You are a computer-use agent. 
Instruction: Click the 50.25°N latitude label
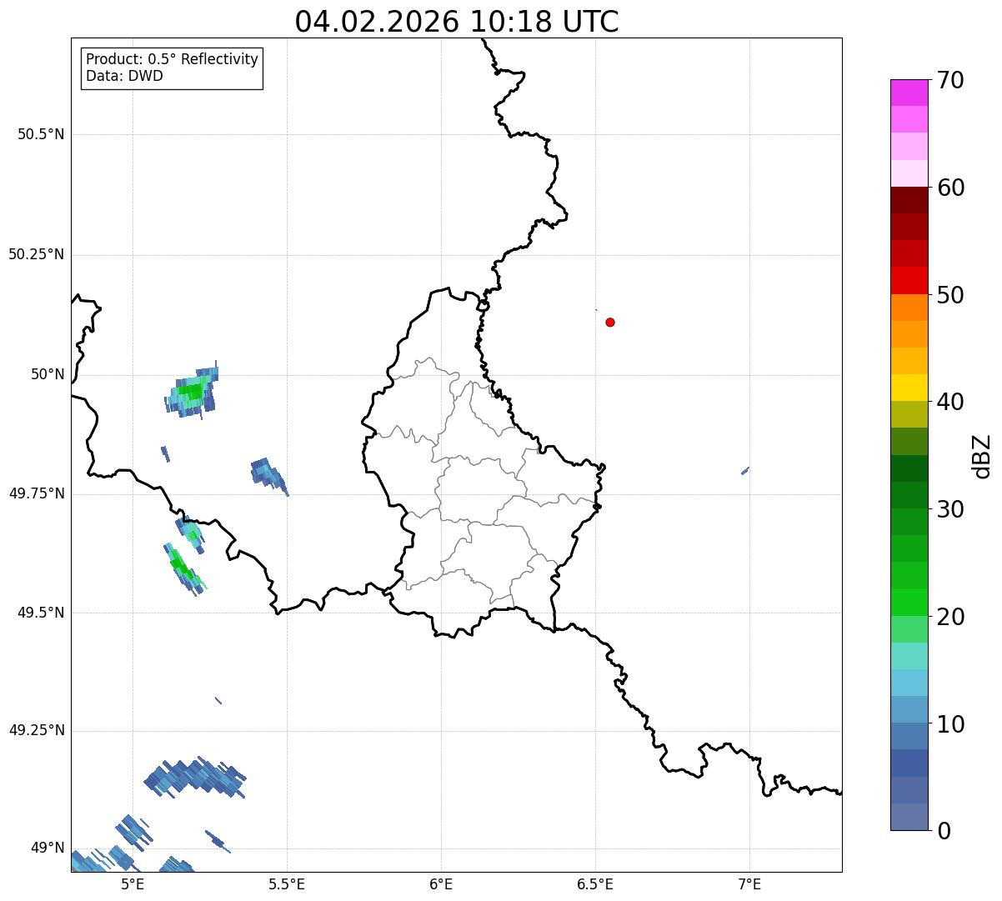[x=37, y=254]
